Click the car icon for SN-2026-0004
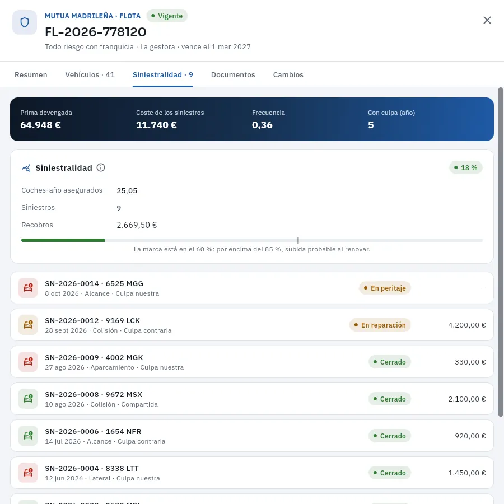This screenshot has height=504, width=504. 28,473
